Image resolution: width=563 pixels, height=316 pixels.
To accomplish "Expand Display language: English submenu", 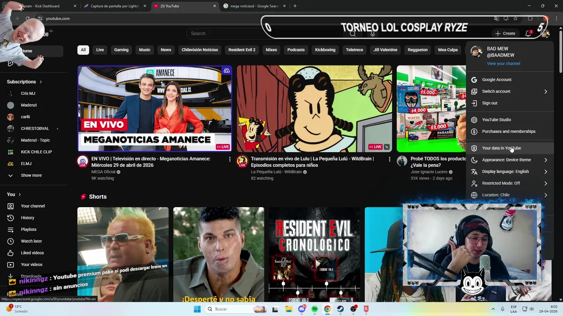I will pyautogui.click(x=510, y=172).
